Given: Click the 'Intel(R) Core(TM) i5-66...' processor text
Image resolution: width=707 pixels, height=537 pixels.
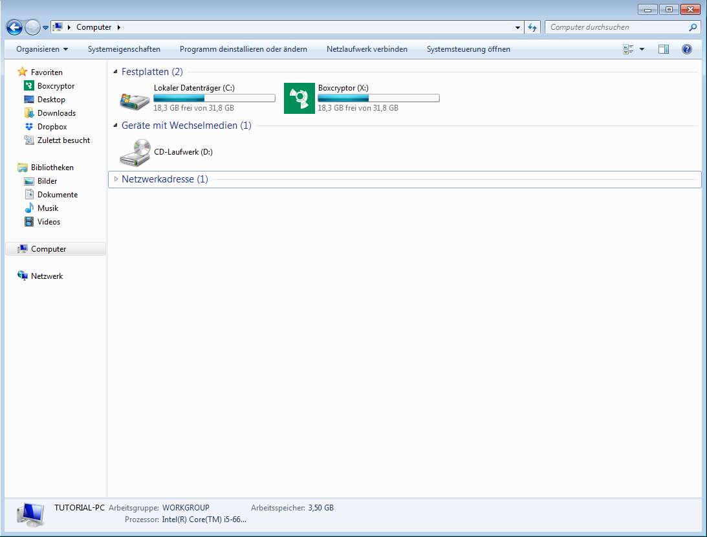Looking at the screenshot, I should click(204, 520).
